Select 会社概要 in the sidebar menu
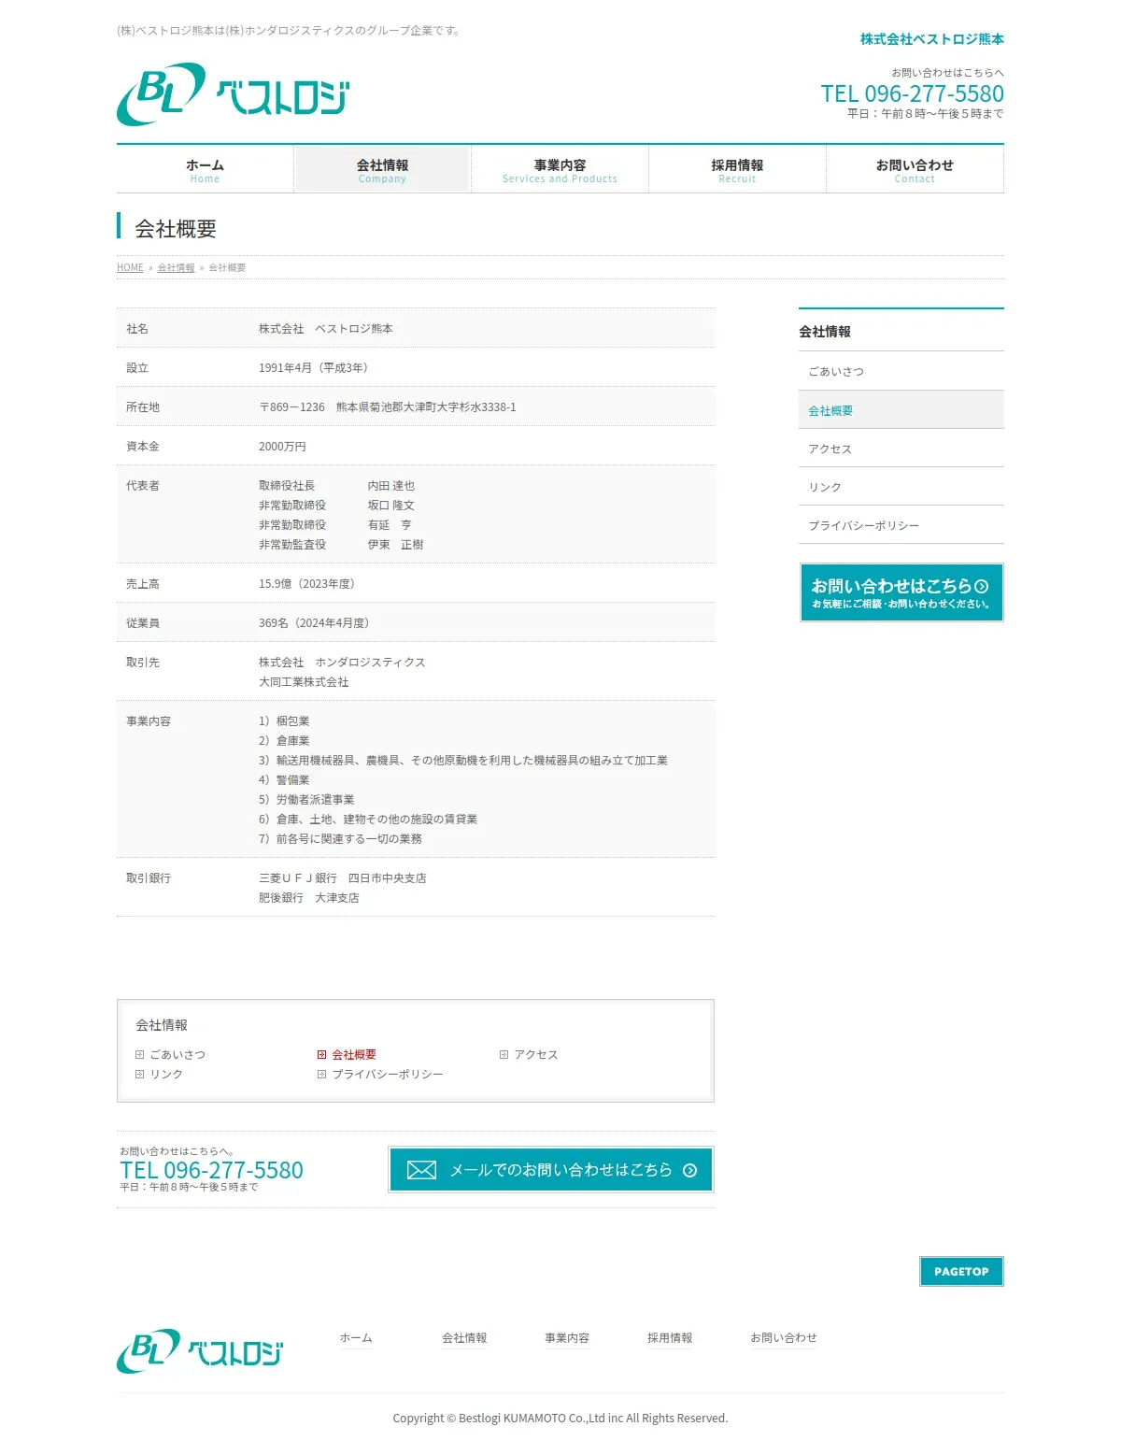 click(901, 410)
